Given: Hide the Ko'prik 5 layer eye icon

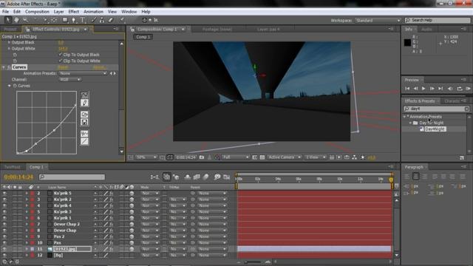Looking at the screenshot, I should pyautogui.click(x=4, y=193).
